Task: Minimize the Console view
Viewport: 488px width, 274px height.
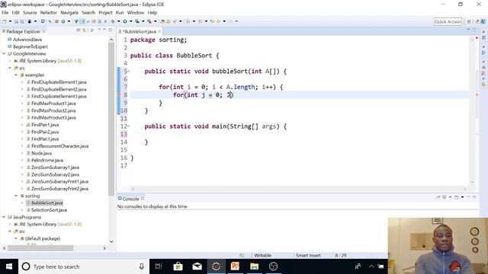Action: coord(467,196)
